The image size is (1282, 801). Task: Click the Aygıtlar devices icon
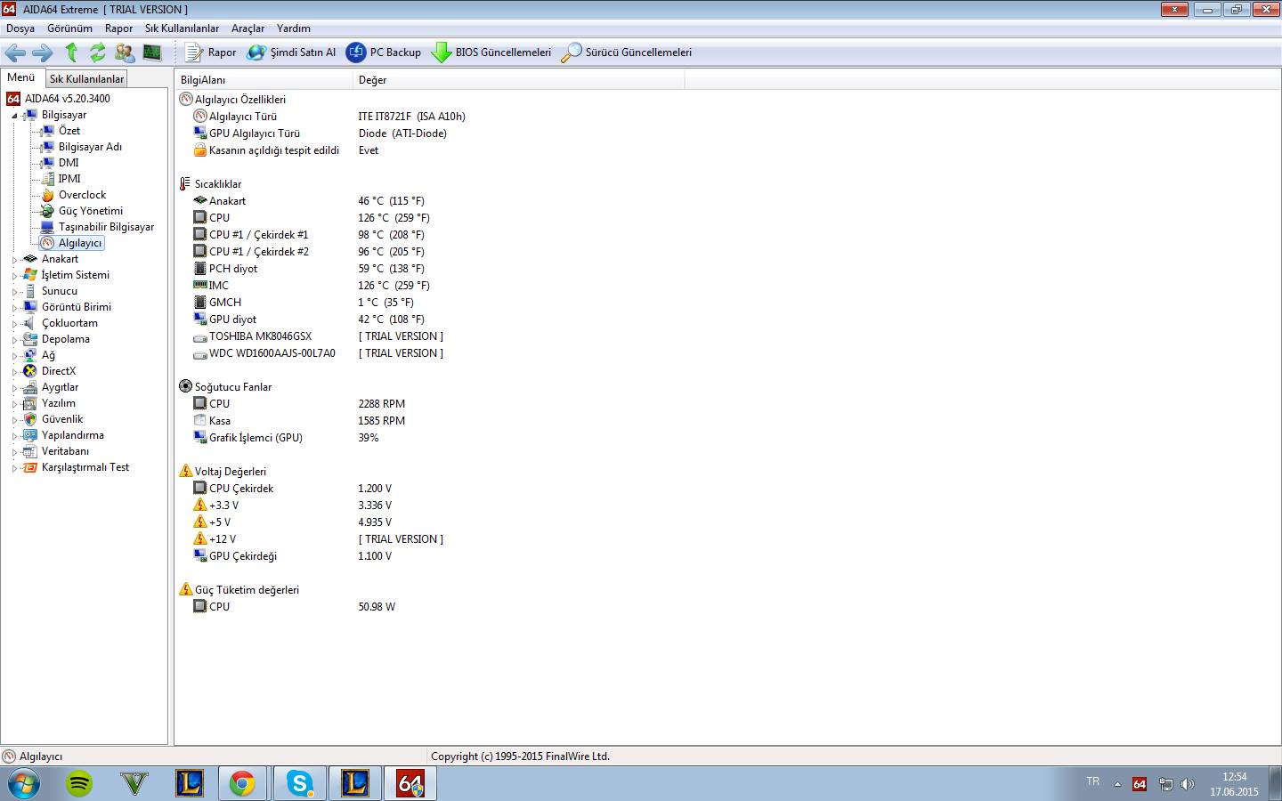[x=30, y=387]
